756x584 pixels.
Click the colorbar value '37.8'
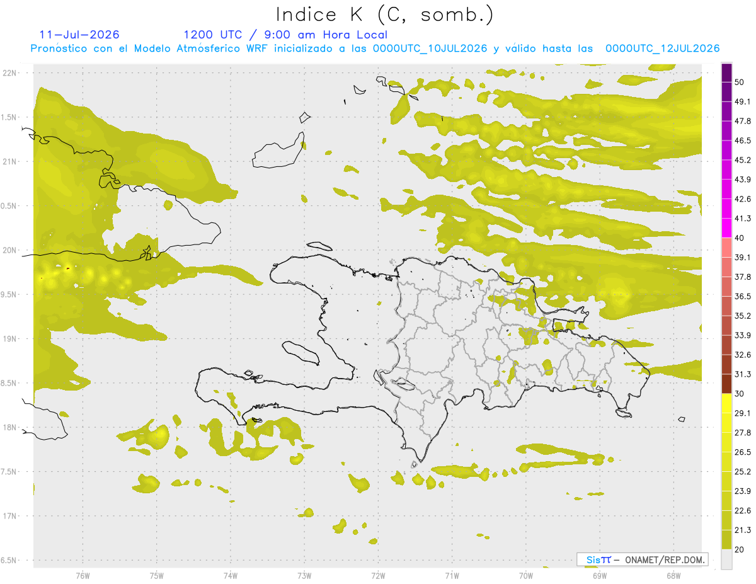pos(743,277)
